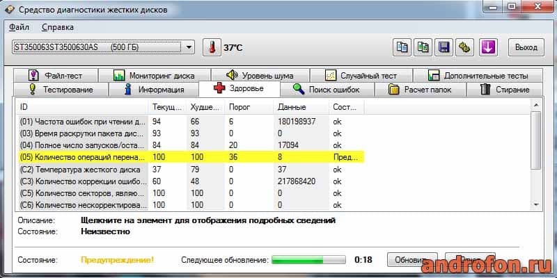
Task: Click the Данные column header
Action: [x=301, y=107]
